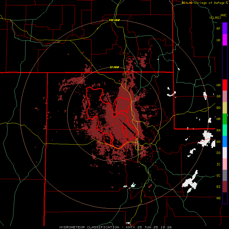
Task: Click the BI legend label
Action: [x=218, y=187]
